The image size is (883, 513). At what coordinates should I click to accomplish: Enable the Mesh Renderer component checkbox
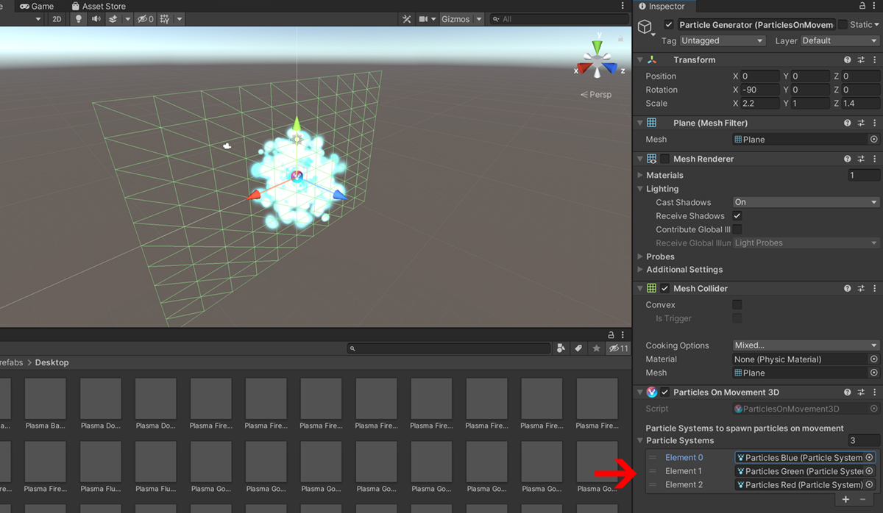point(665,159)
